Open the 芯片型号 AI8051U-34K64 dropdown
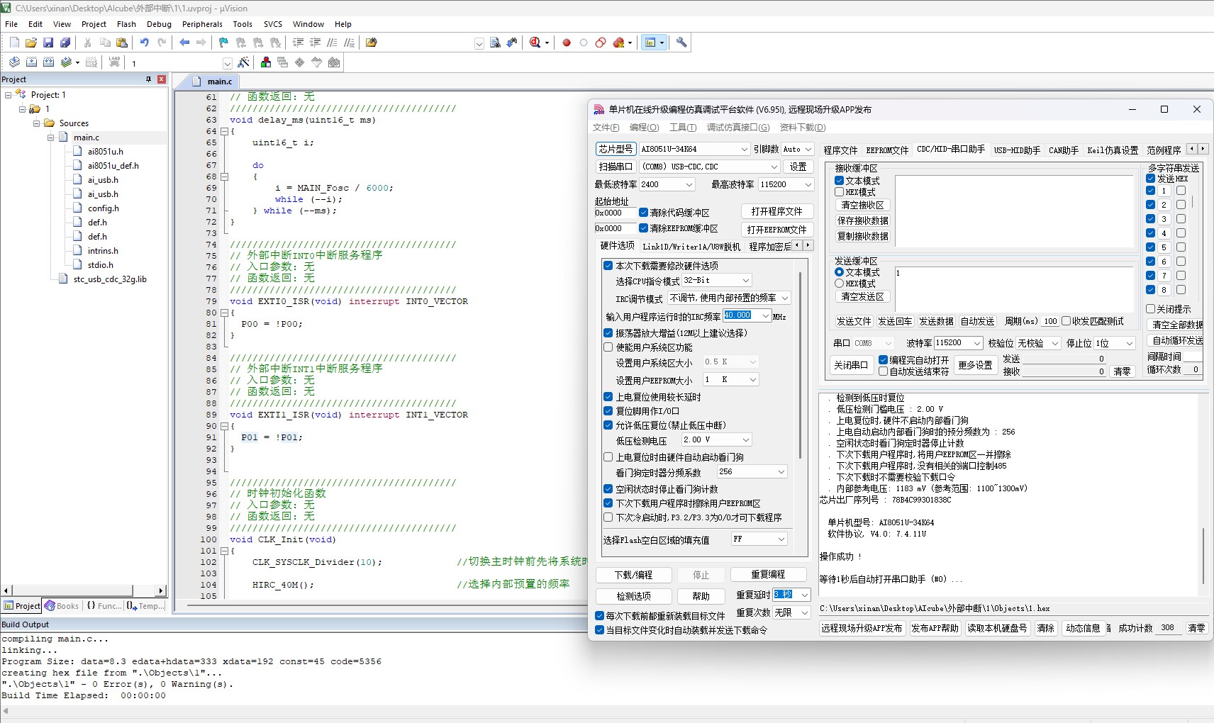The image size is (1214, 723). 694,149
